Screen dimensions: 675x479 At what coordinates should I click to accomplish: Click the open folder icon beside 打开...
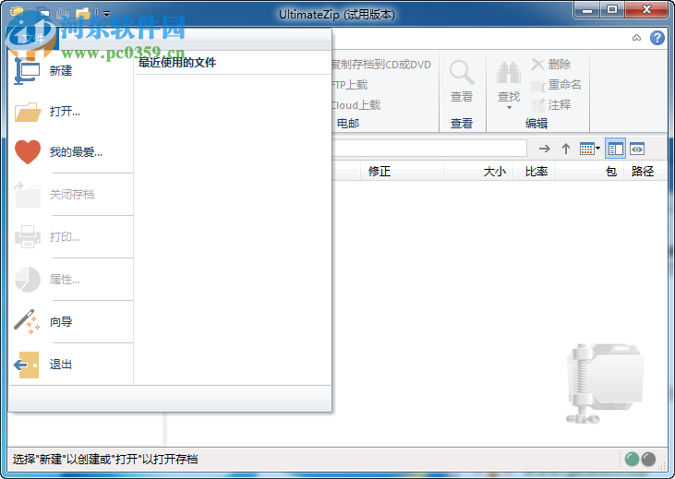click(x=28, y=112)
